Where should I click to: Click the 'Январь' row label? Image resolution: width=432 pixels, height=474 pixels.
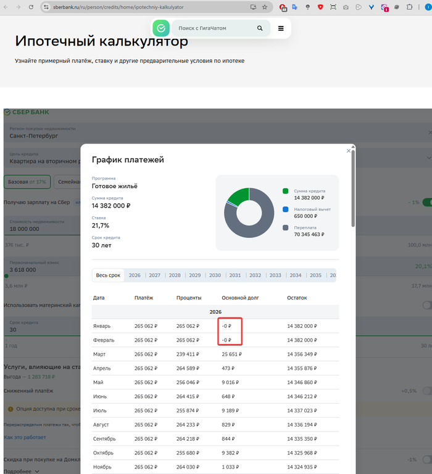click(102, 326)
